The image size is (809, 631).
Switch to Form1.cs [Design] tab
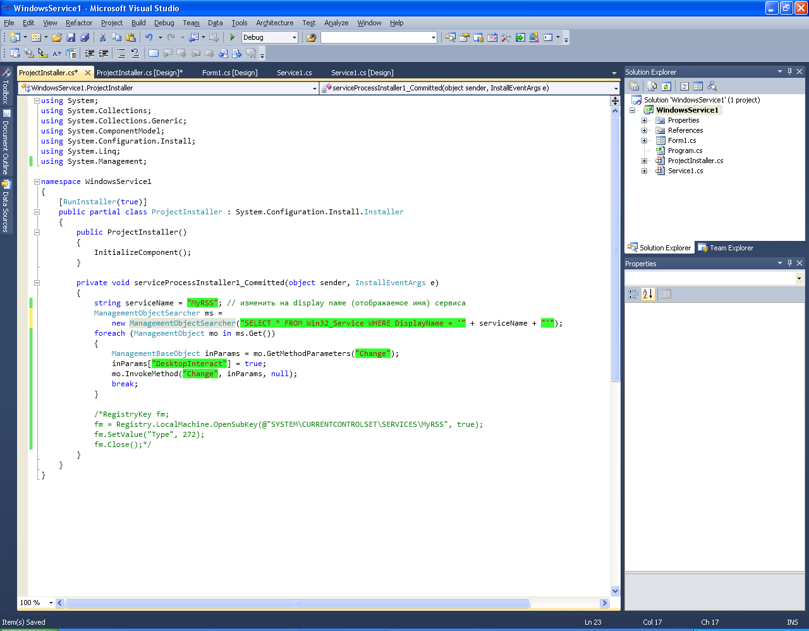pos(230,73)
